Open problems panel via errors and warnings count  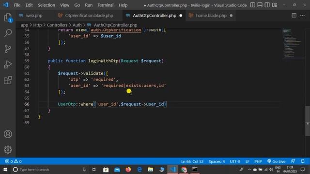[13, 161]
